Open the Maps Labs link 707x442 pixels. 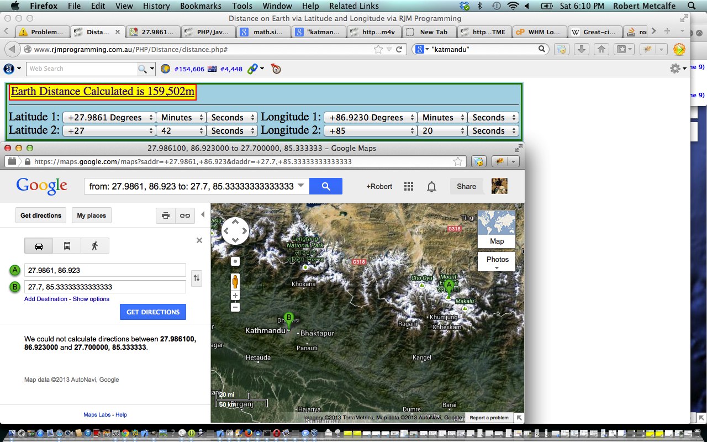click(97, 414)
